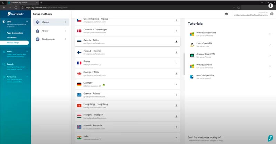Click the server list scrollbar thumb
This screenshot has width=276, height=144.
[x=184, y=64]
